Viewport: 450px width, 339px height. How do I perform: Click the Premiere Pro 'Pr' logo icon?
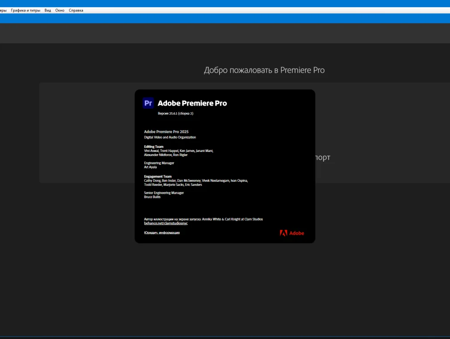coord(148,103)
